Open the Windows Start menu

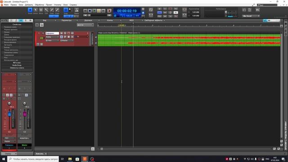coord(4,159)
